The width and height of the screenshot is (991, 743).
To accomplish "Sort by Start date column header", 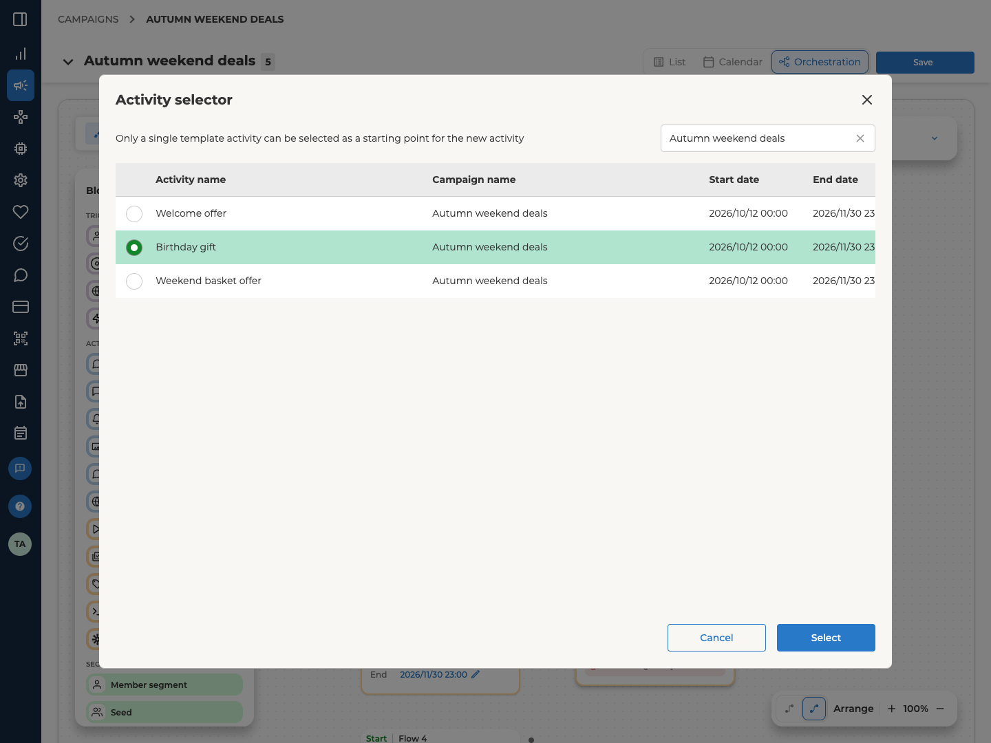I will pos(734,180).
